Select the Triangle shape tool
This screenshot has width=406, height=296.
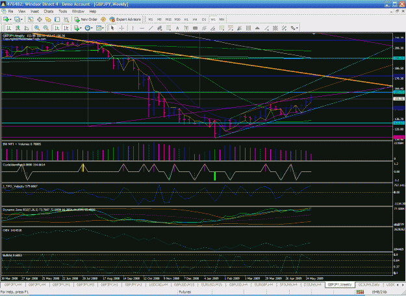point(257,28)
